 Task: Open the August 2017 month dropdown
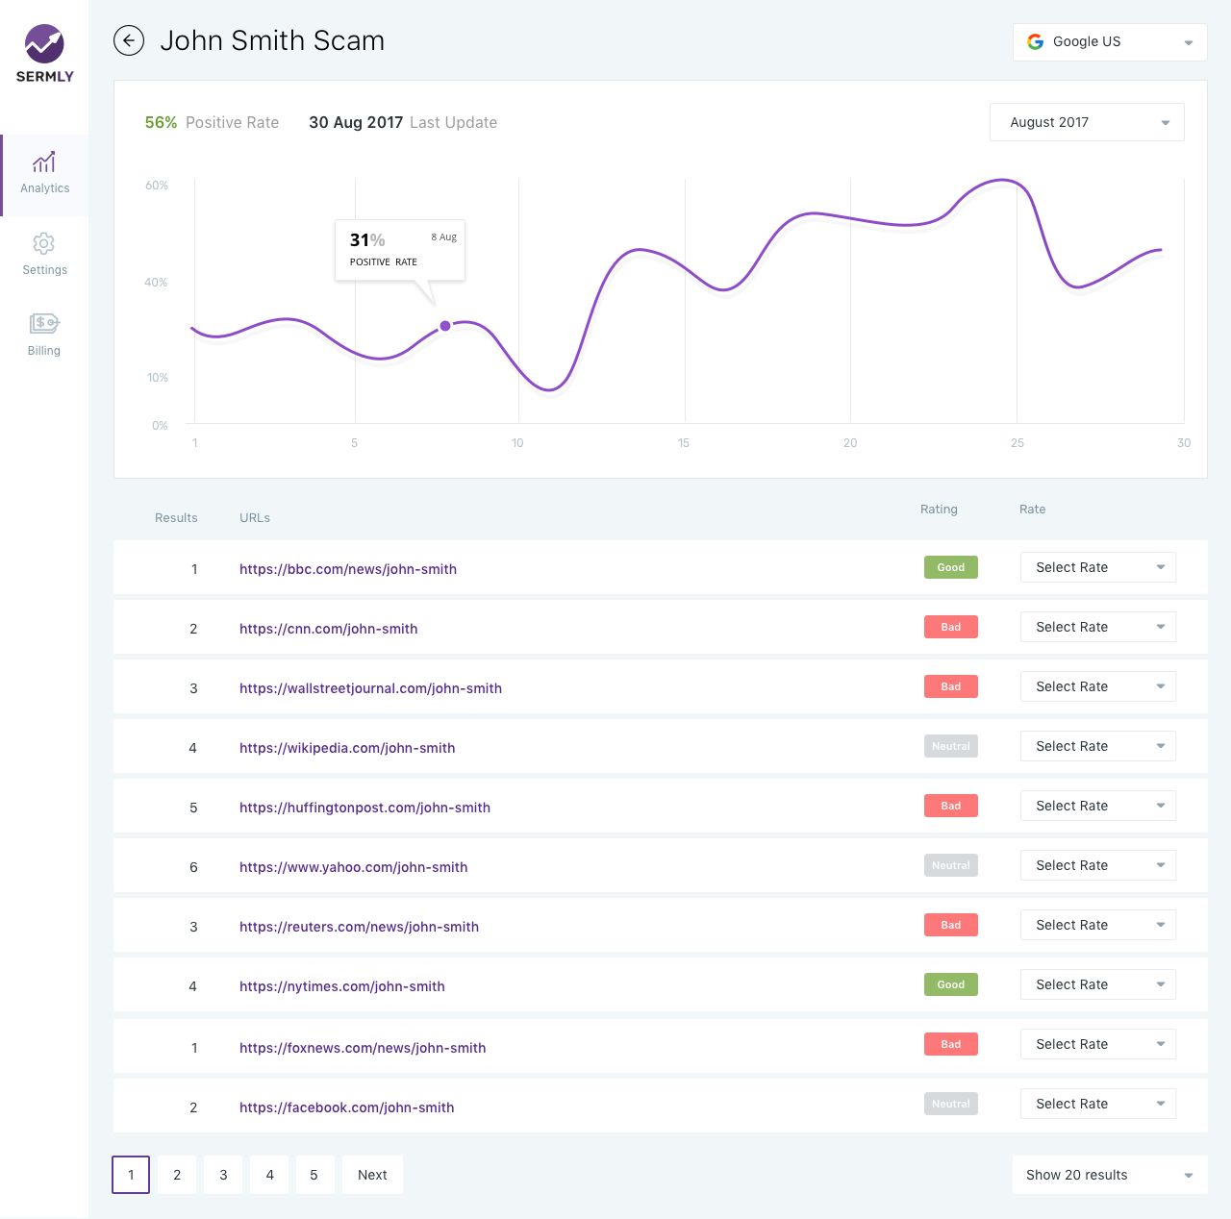coord(1087,122)
